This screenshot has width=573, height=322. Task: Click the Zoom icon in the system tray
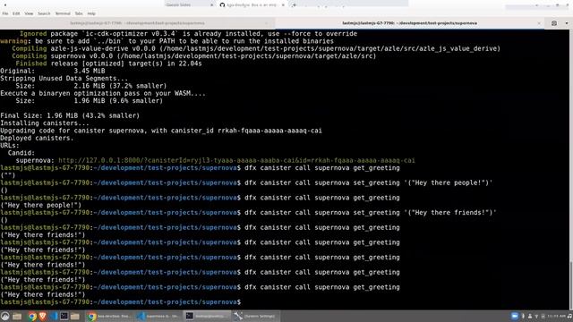[515, 316]
